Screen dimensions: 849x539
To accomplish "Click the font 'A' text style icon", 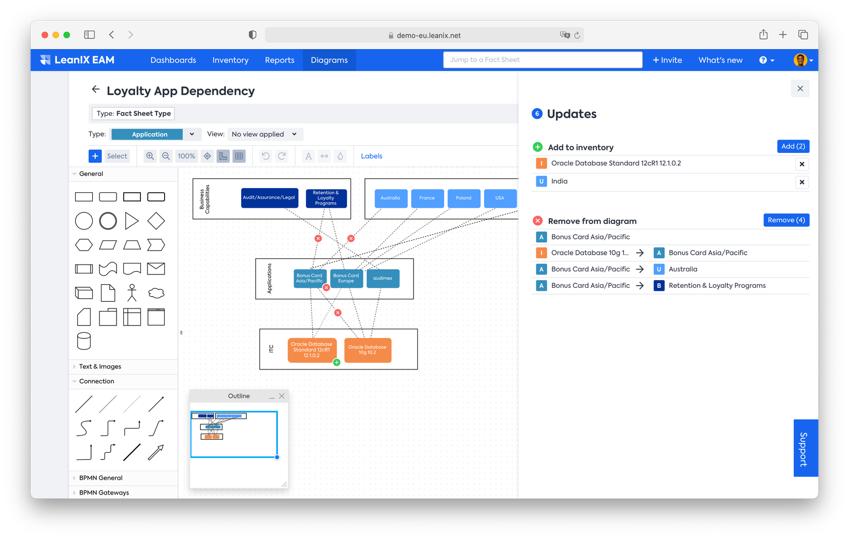I will point(309,156).
